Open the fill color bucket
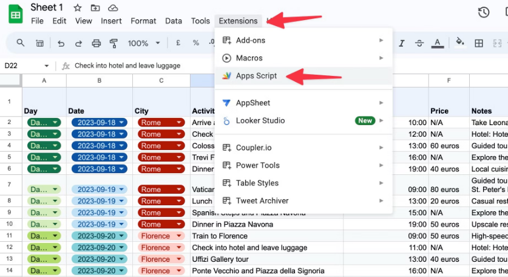 (459, 42)
